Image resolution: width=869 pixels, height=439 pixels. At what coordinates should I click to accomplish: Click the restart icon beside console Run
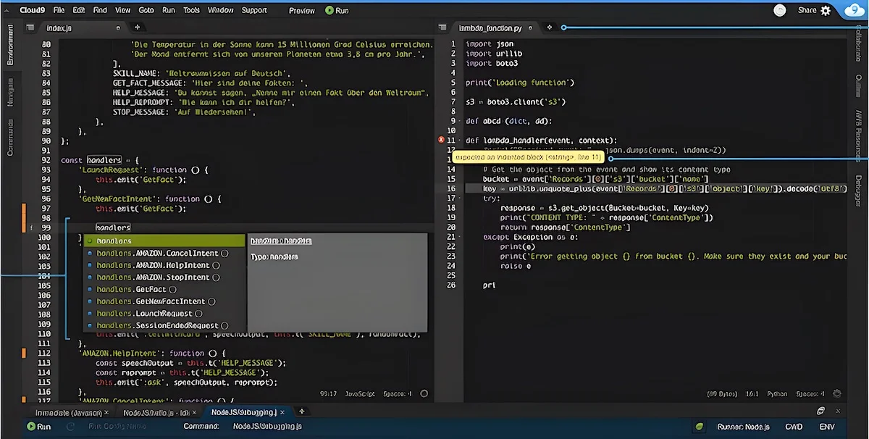(x=72, y=427)
